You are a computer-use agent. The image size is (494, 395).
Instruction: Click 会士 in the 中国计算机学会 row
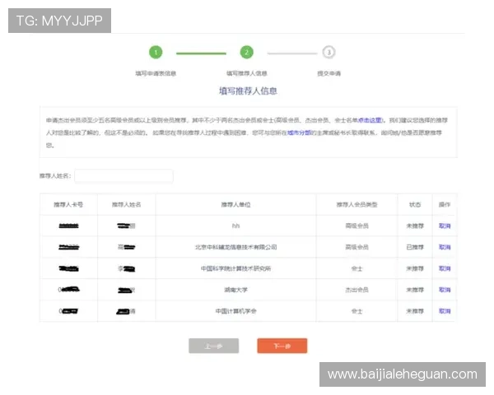pyautogui.click(x=357, y=311)
